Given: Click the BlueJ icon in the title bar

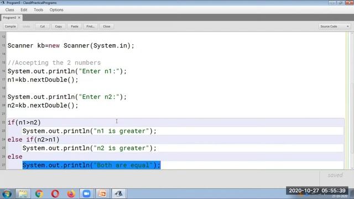Looking at the screenshot, I should click(x=3, y=3).
